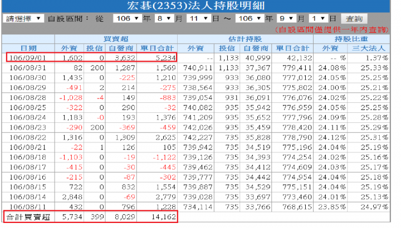The height and width of the screenshot is (228, 401).
Task: Select the 106/08/31 date cell
Action: click(28, 68)
